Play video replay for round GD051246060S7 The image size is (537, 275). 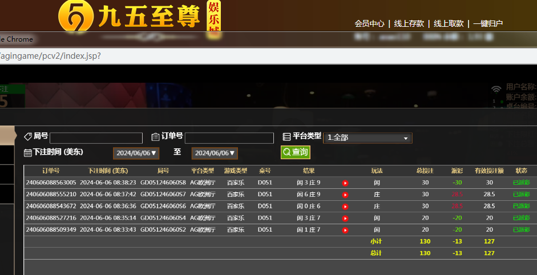tap(345, 195)
